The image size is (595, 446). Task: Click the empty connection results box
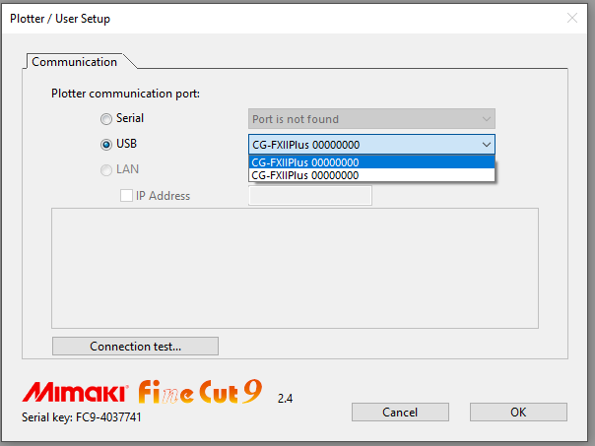pos(295,268)
